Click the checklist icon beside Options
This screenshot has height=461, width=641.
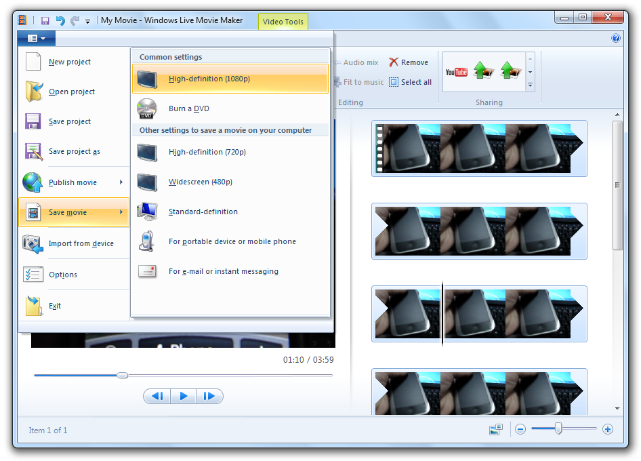tap(33, 275)
